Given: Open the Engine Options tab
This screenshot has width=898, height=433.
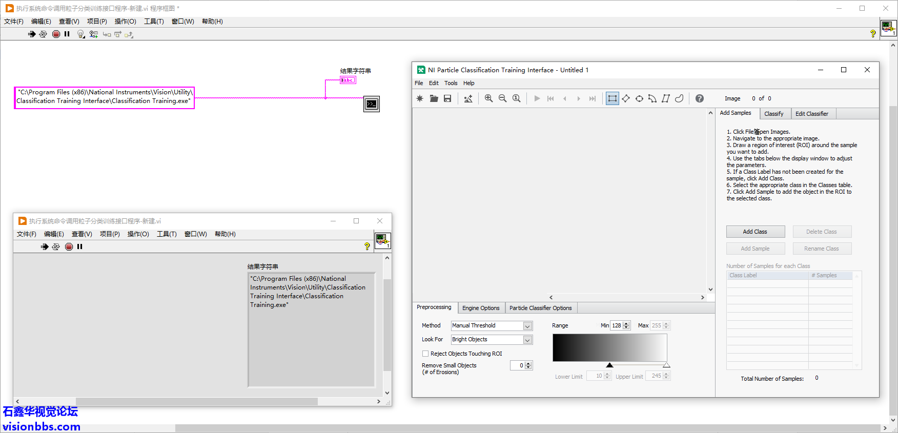Looking at the screenshot, I should [480, 308].
